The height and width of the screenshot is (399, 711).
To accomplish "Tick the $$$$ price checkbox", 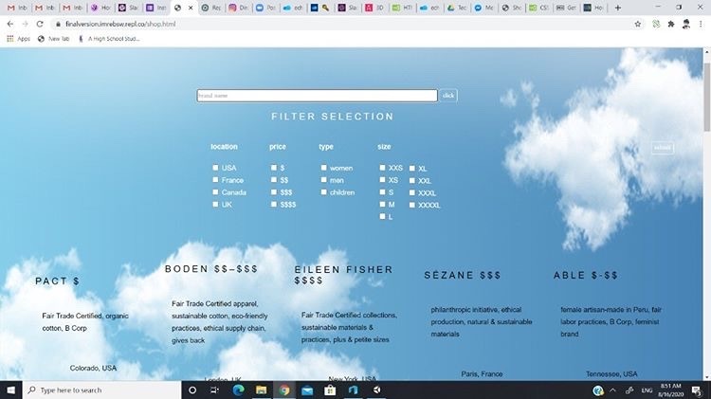I will pyautogui.click(x=274, y=205).
